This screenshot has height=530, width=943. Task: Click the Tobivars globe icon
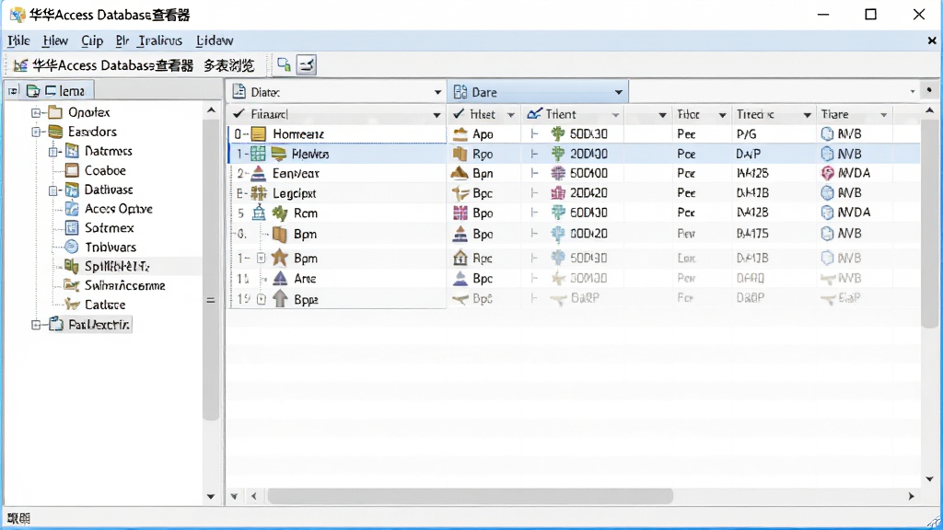pyautogui.click(x=72, y=247)
